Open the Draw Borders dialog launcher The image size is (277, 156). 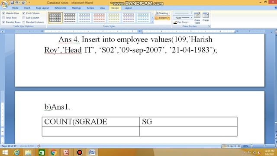coord(209,26)
